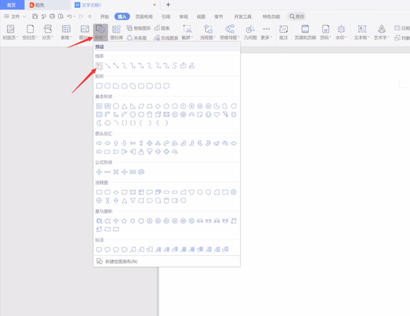
Task: Switch to the 开始 (Home) ribbon tab
Action: [104, 17]
